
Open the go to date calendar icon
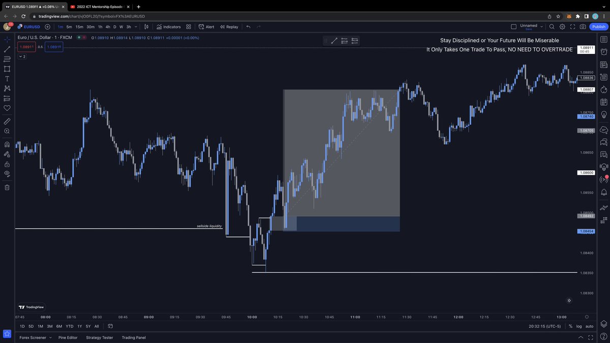tap(110, 326)
